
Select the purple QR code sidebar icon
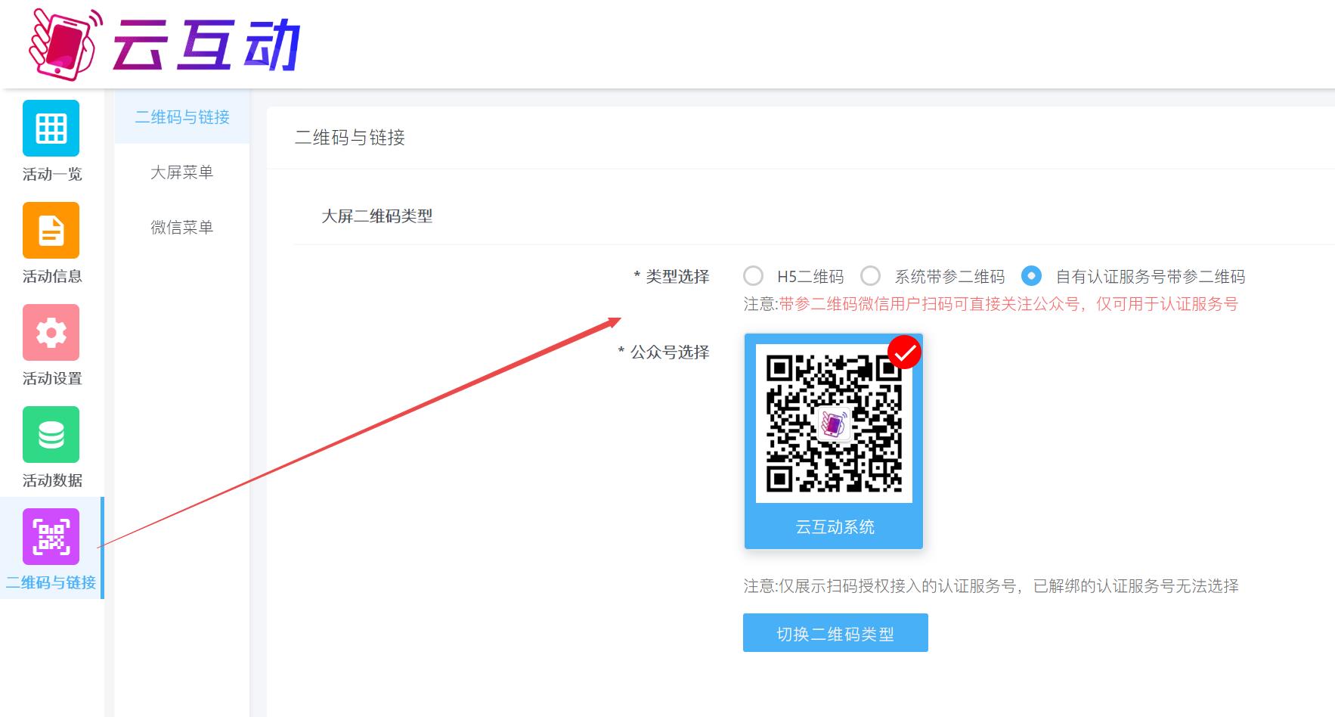point(51,536)
